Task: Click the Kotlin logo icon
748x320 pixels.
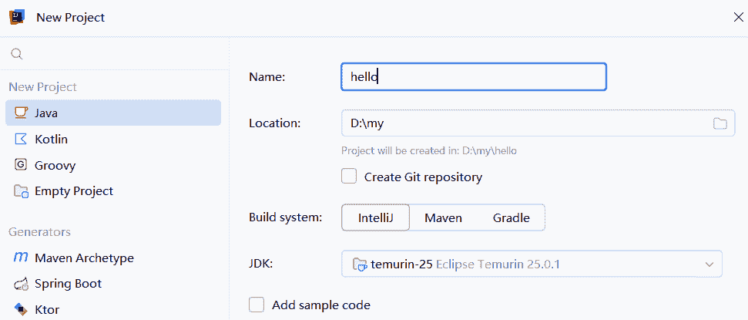Action: click(21, 140)
